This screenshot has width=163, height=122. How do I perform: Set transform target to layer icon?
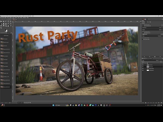146,22
